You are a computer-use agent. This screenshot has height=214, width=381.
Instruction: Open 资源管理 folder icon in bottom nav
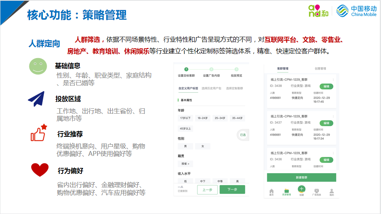tap(286, 191)
